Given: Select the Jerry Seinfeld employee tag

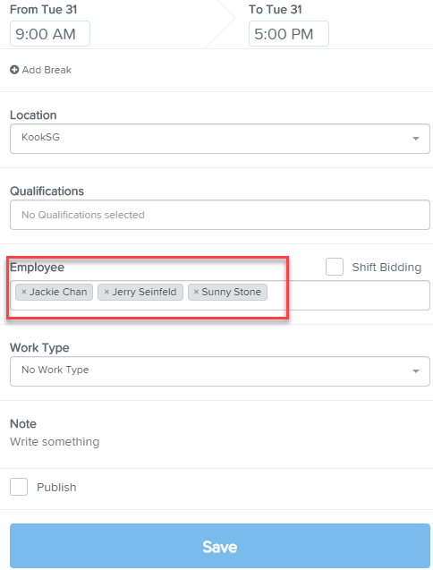Looking at the screenshot, I should [140, 292].
